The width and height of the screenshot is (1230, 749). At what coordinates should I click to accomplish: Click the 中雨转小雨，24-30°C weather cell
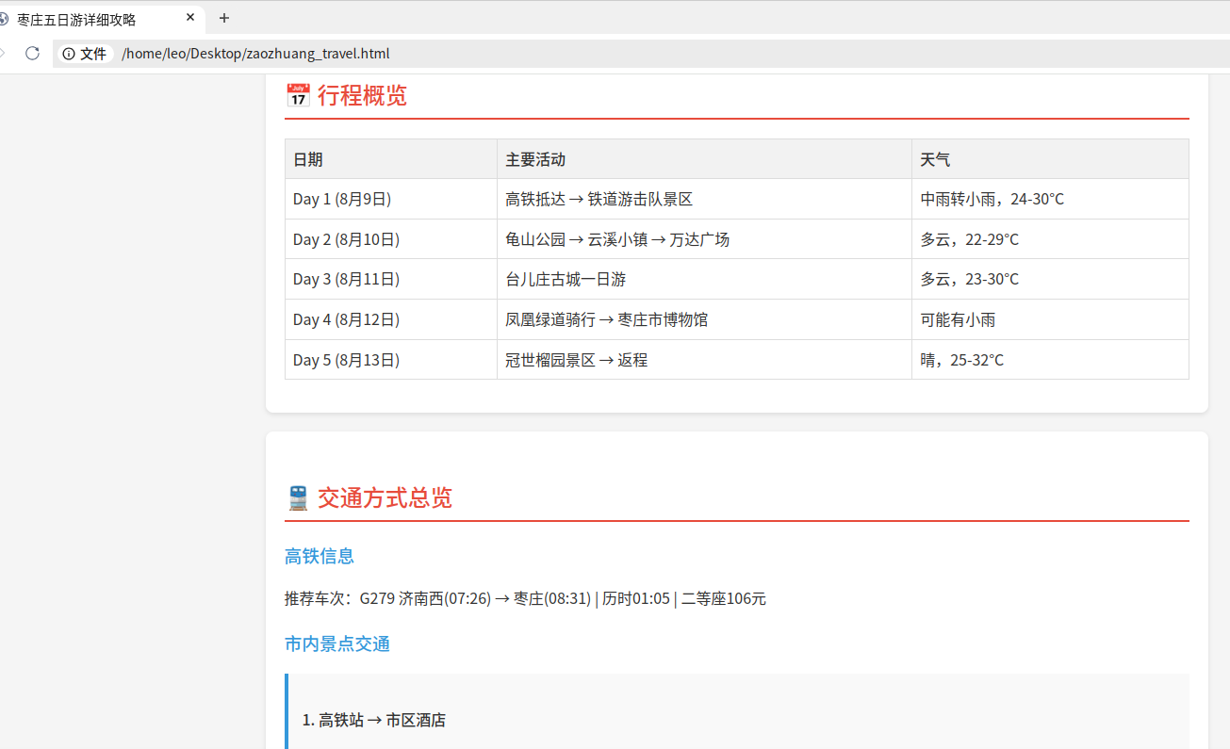click(x=1050, y=199)
